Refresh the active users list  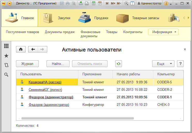119,64
